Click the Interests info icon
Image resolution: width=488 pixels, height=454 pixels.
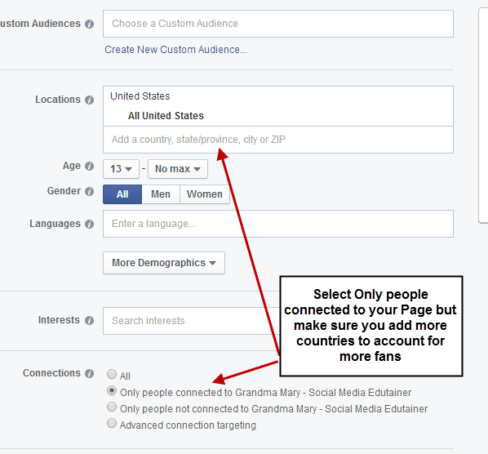tap(89, 320)
